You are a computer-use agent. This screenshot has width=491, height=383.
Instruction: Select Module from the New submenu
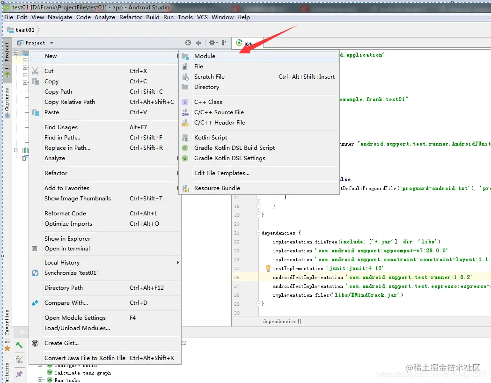coord(259,56)
